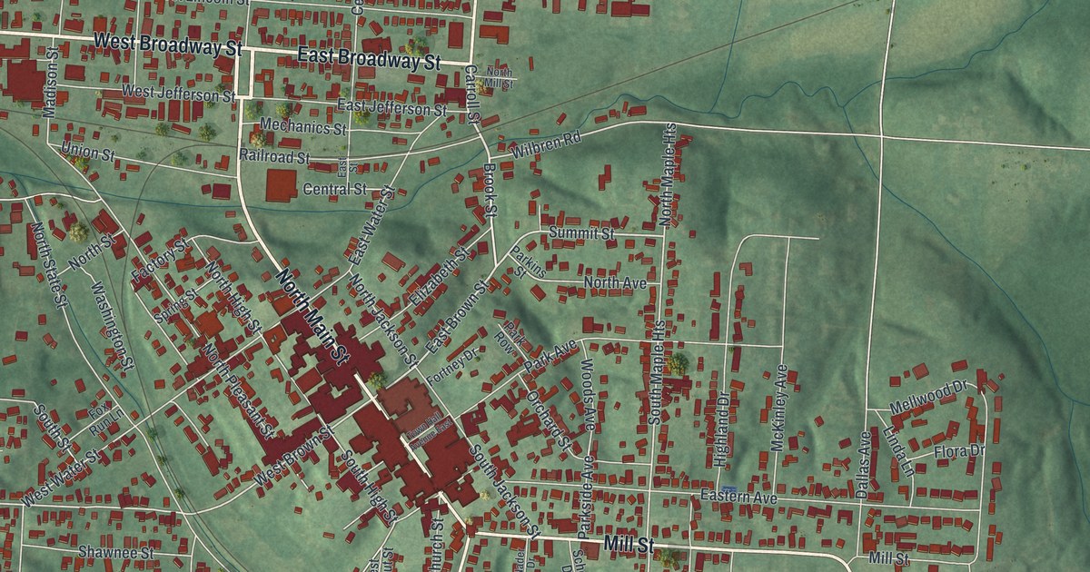Select the East Broadway St label

tap(369, 58)
